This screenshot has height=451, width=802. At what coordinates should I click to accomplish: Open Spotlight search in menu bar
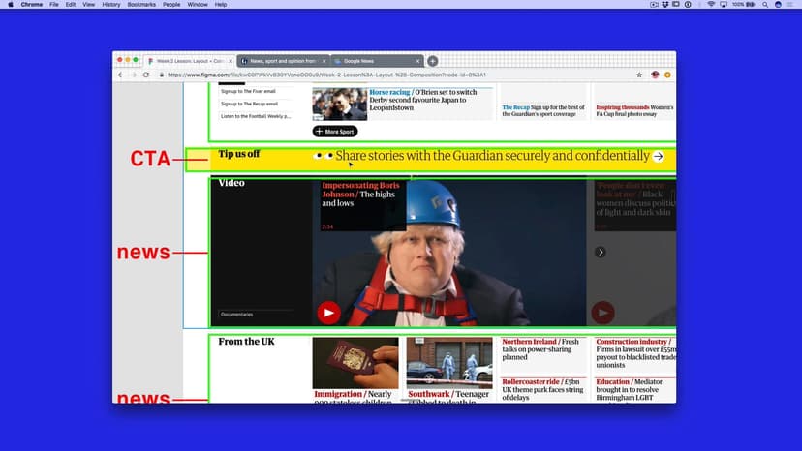pyautogui.click(x=764, y=5)
